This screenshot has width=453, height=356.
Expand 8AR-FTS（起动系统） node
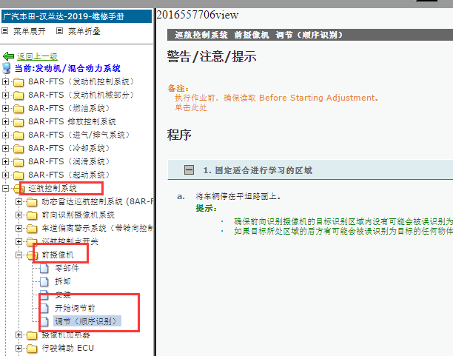click(x=5, y=175)
